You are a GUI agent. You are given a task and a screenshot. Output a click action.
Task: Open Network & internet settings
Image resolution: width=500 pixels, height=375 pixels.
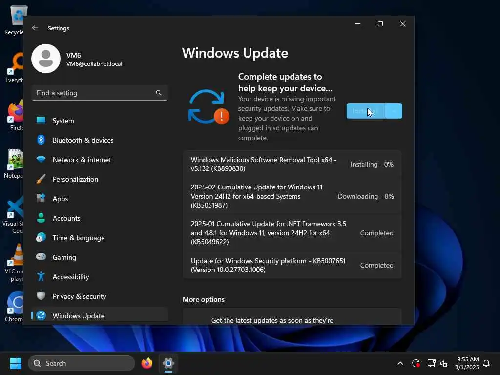click(x=100, y=160)
